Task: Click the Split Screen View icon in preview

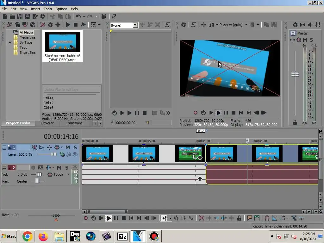Action: coord(211,25)
